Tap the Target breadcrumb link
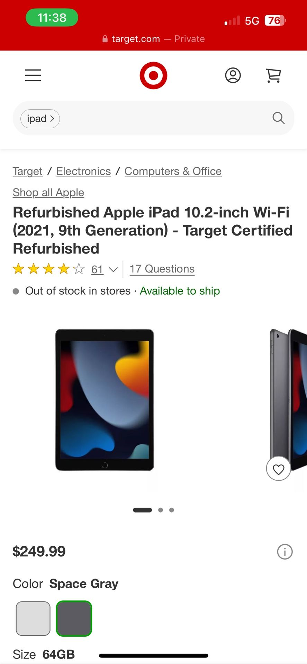Image resolution: width=307 pixels, height=664 pixels. [x=27, y=171]
